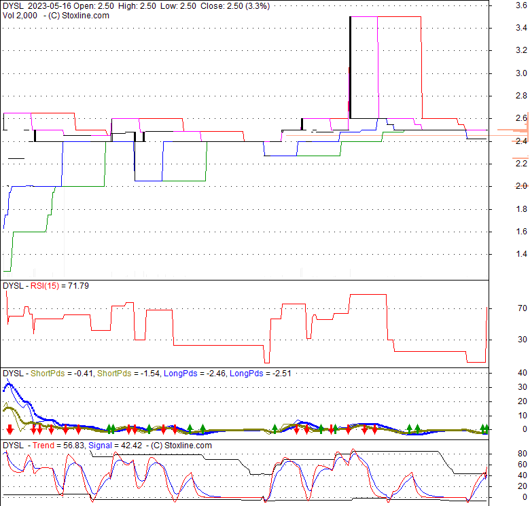Click the ShortPds = -1.54 reading
Screen dimensions: 530x506
click(128, 374)
